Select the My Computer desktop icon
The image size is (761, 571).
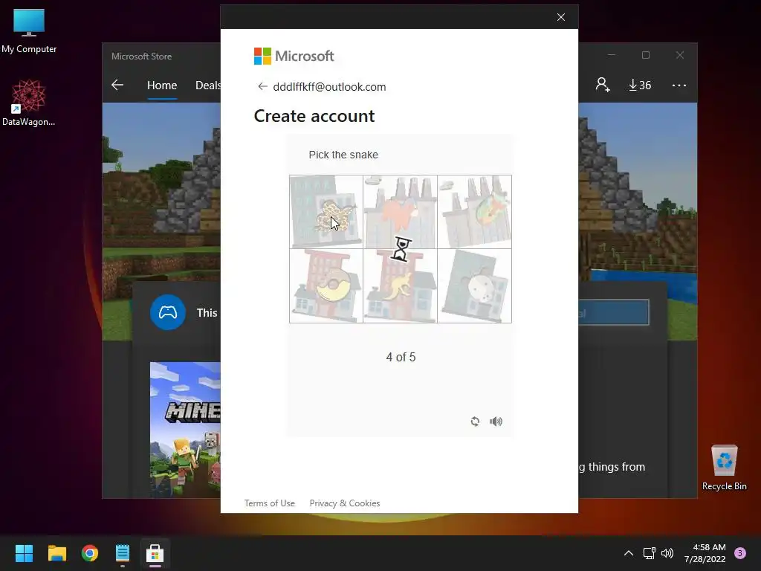pos(29,31)
